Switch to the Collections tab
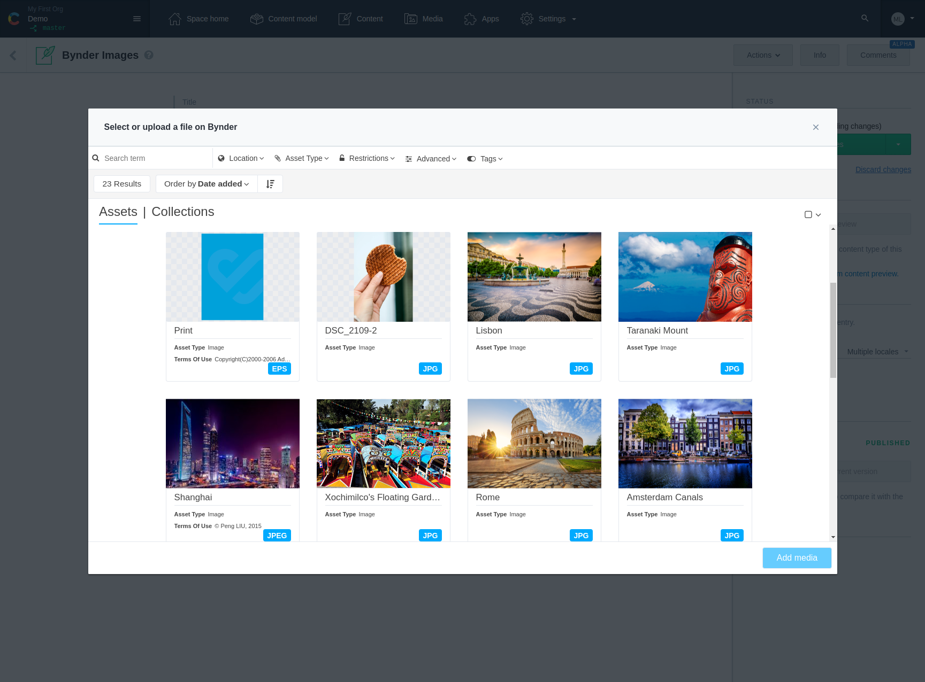 click(x=183, y=212)
